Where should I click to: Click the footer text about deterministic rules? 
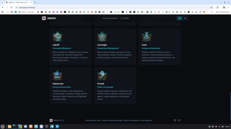pos(119,120)
